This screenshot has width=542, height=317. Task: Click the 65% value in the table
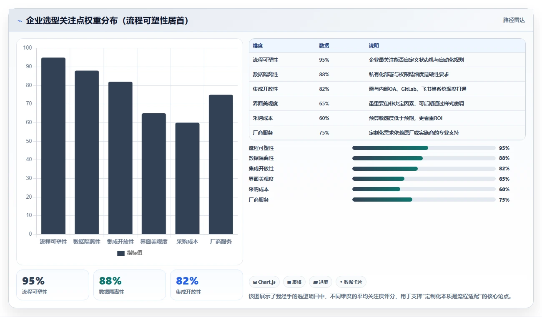pyautogui.click(x=324, y=104)
